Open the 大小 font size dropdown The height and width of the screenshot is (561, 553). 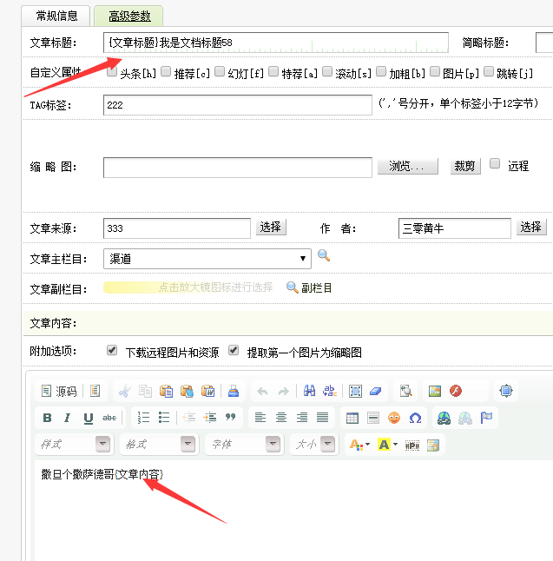[314, 445]
